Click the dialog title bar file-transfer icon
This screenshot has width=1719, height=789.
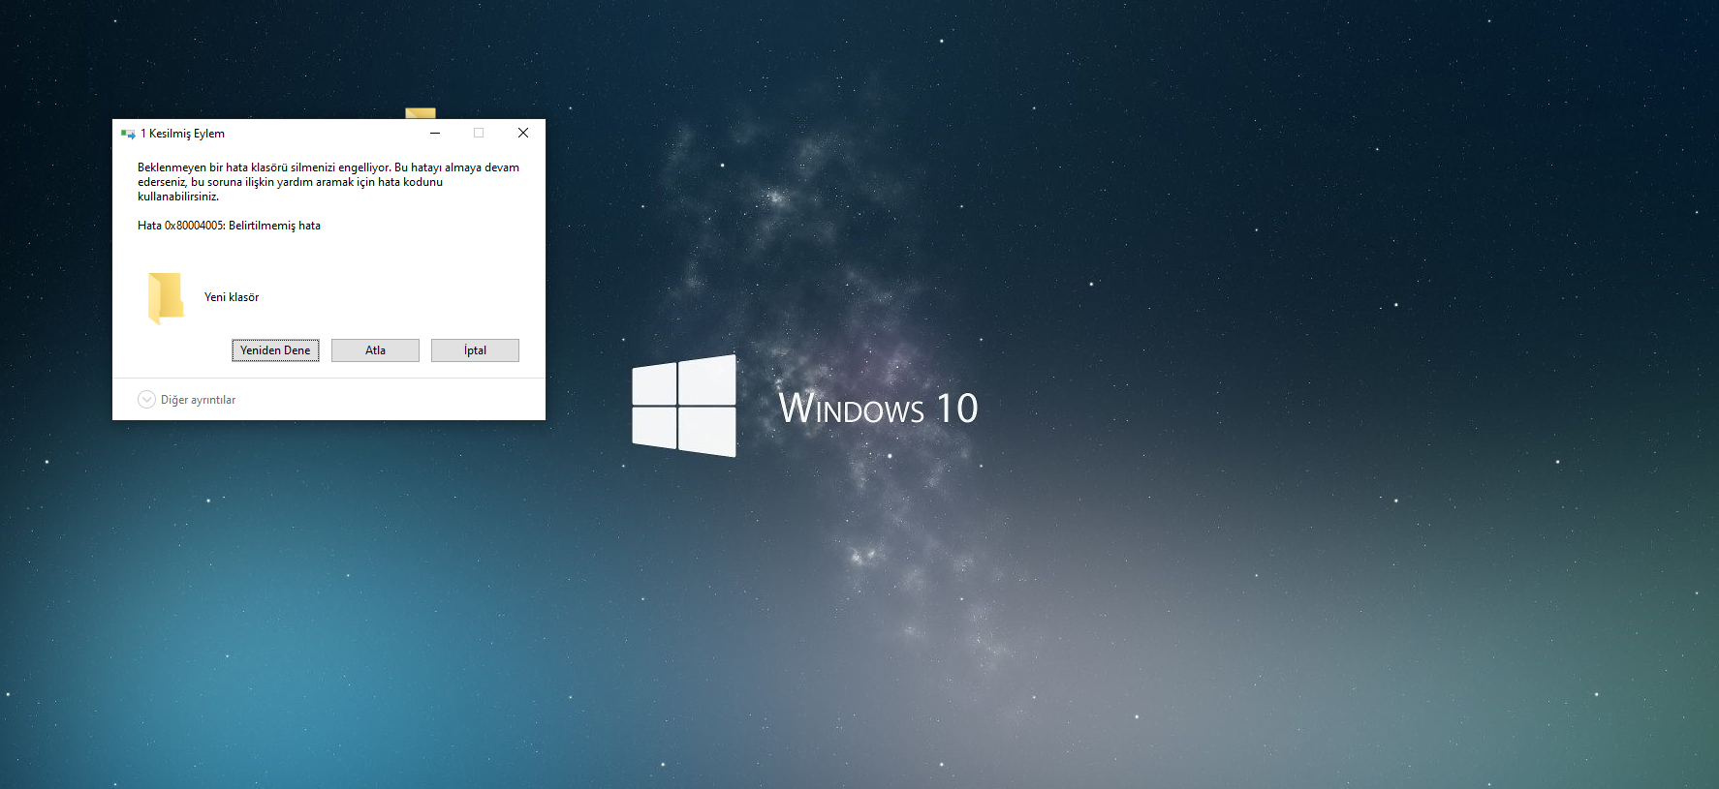[x=128, y=134]
